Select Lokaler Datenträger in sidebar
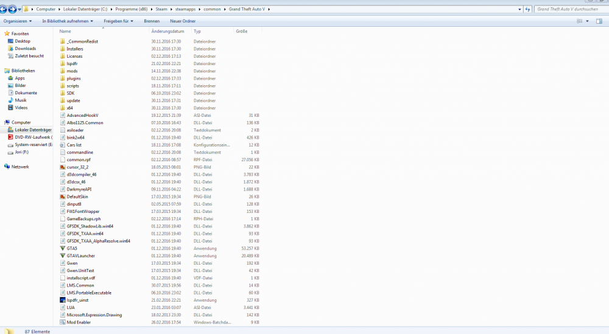Viewport: 609px width, 334px height. click(x=33, y=130)
